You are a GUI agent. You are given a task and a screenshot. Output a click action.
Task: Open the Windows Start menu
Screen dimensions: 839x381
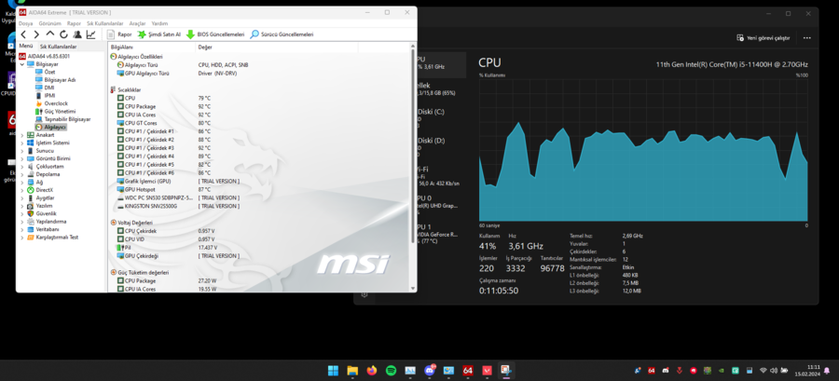tap(334, 371)
